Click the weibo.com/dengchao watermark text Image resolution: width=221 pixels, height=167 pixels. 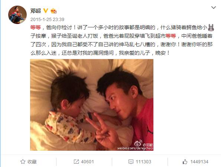click(x=135, y=149)
